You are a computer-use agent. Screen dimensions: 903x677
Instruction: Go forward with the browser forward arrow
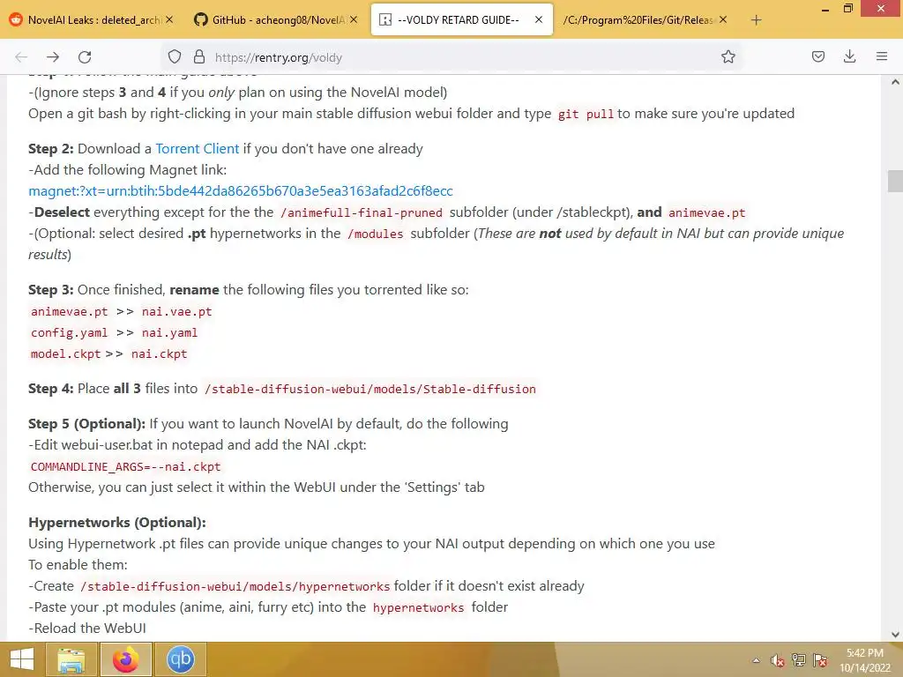tap(53, 57)
